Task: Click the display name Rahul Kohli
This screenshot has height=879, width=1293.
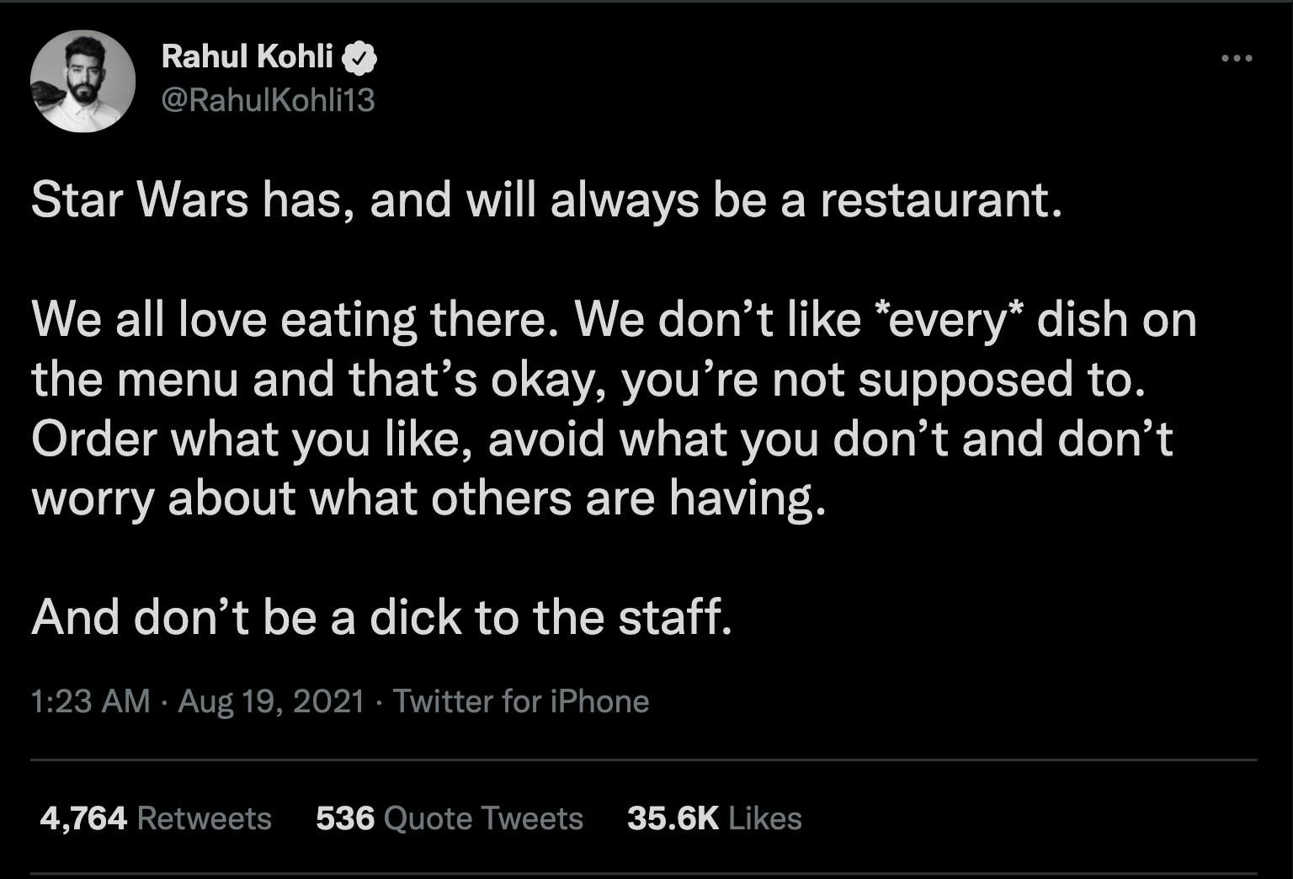Action: pyautogui.click(x=247, y=56)
